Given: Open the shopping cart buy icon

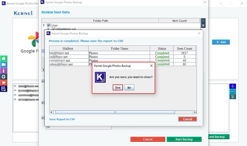Looking at the screenshot, I should pyautogui.click(x=4, y=83).
